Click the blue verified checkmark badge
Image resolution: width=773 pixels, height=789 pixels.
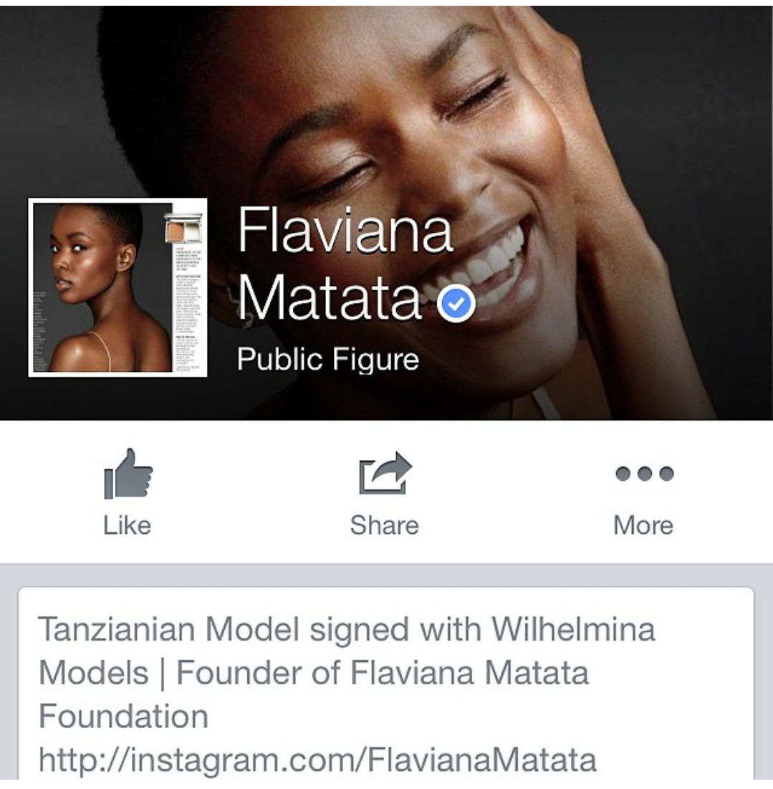pyautogui.click(x=457, y=305)
